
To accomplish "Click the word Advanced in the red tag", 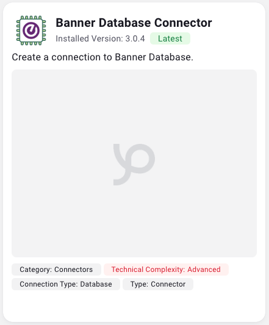I will (204, 270).
